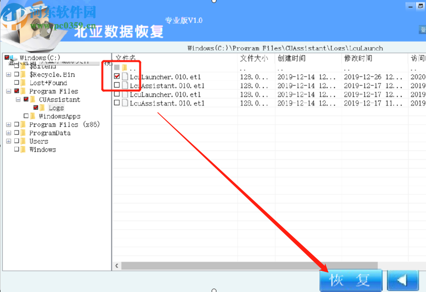Click the 2019-12-26 modified time cell
426x292 pixels.
coord(373,77)
